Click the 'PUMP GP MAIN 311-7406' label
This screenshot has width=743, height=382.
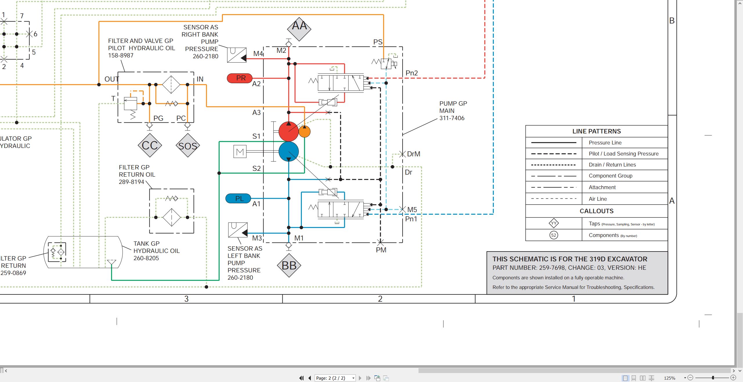[x=453, y=111]
